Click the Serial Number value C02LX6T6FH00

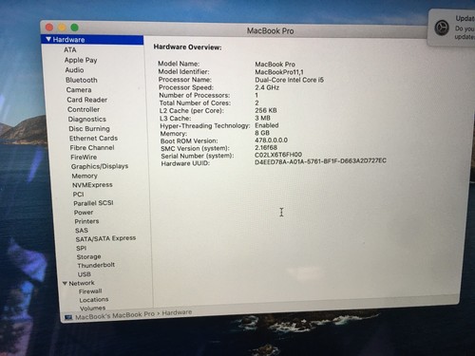278,155
